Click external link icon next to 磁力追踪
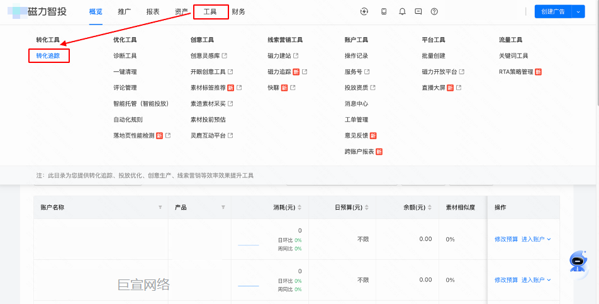The image size is (599, 304). coord(305,72)
